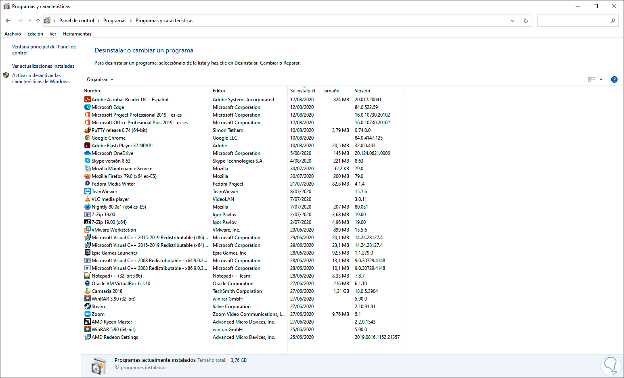Click the AMD Radeon Settings icon

pyautogui.click(x=87, y=337)
